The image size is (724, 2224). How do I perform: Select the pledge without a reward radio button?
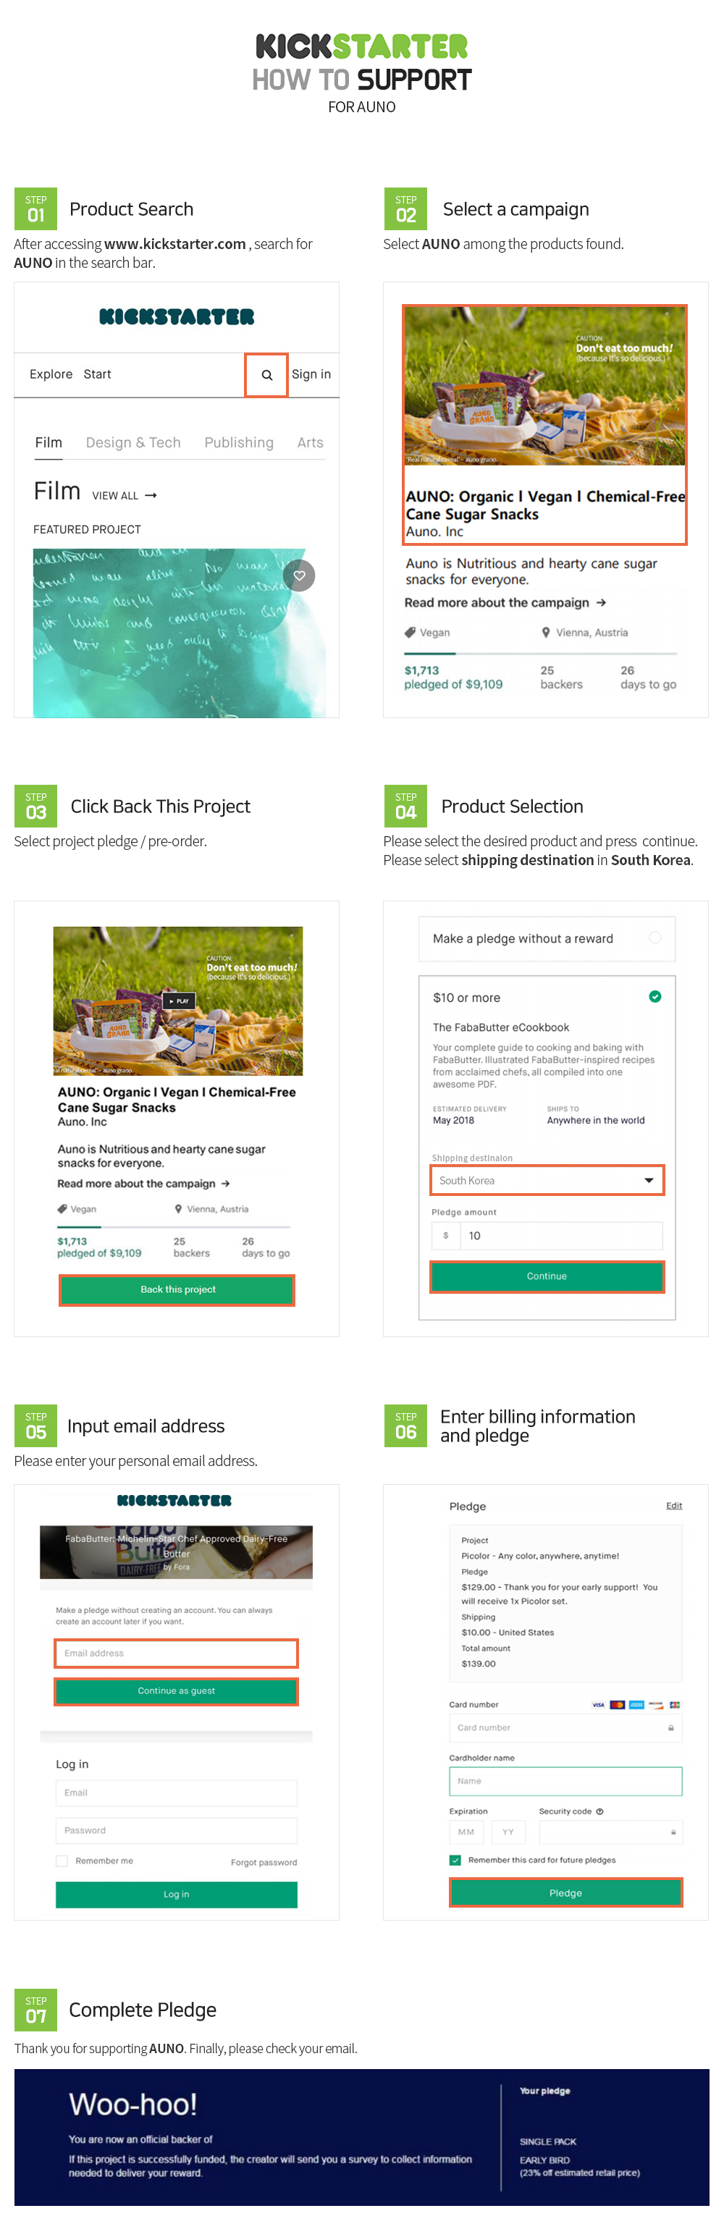coord(655,938)
